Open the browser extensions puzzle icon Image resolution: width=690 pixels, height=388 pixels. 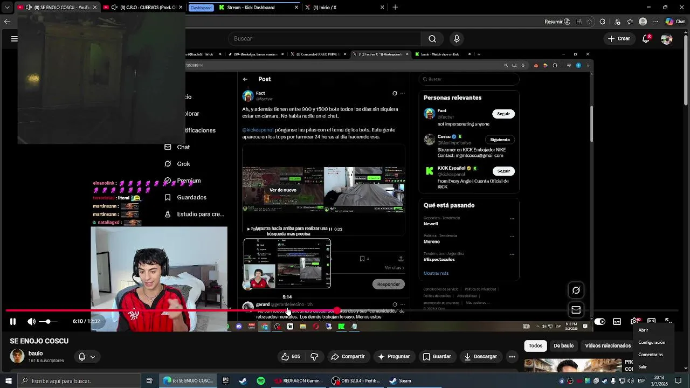[603, 22]
